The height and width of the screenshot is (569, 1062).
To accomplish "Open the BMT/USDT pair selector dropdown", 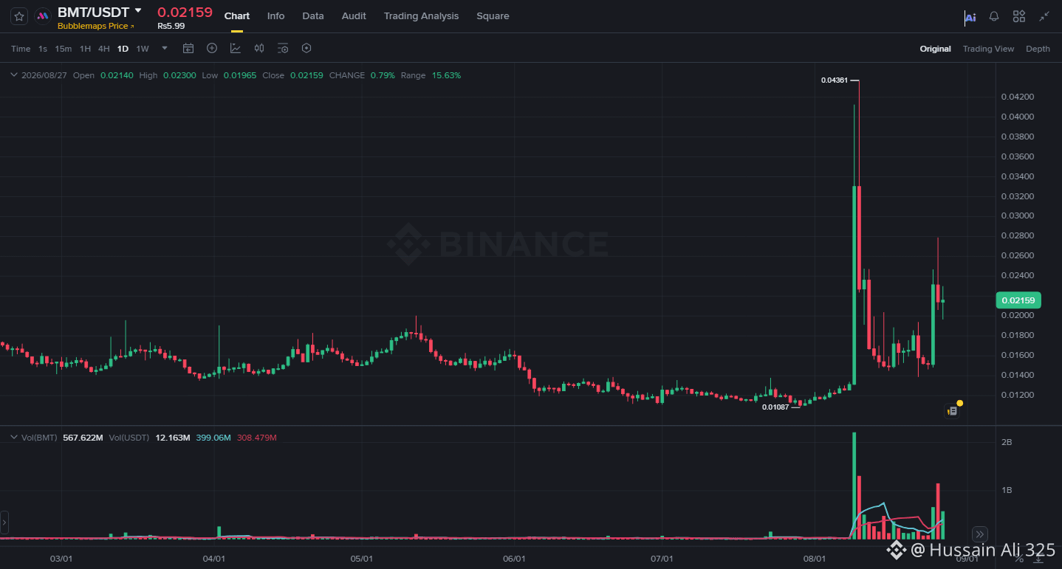I will point(137,11).
